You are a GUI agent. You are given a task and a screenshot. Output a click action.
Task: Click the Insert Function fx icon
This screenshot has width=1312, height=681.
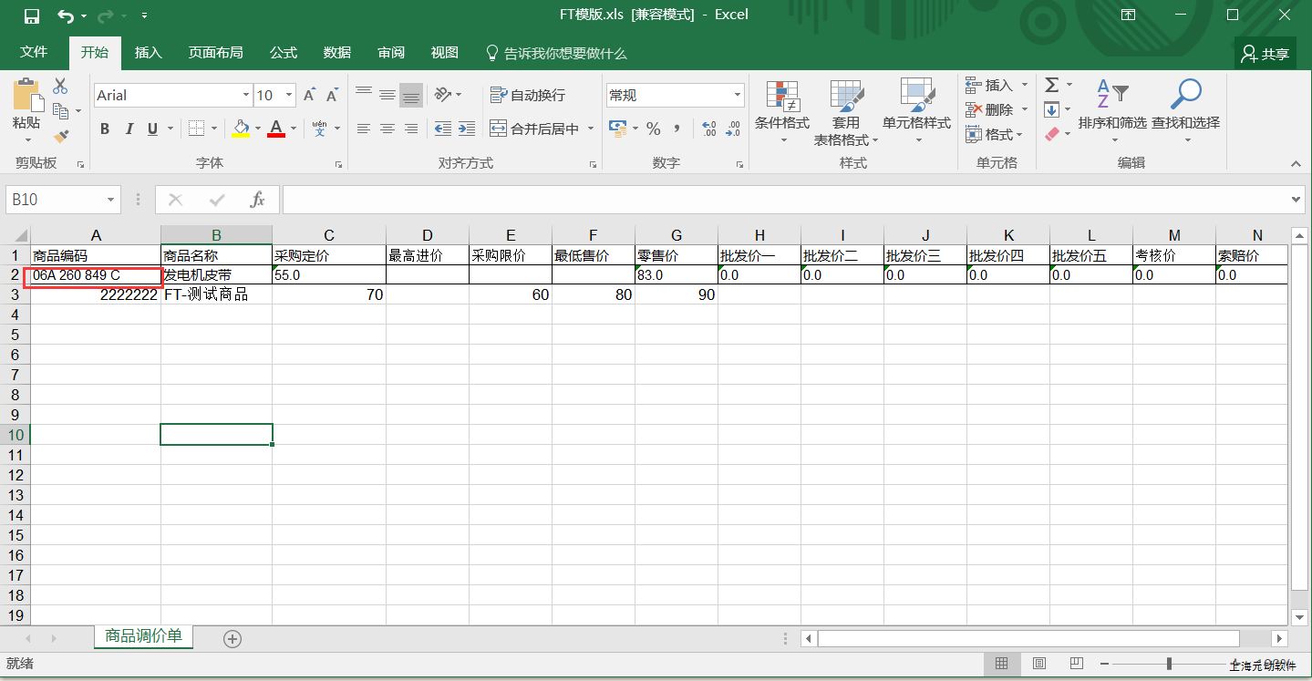pyautogui.click(x=258, y=200)
